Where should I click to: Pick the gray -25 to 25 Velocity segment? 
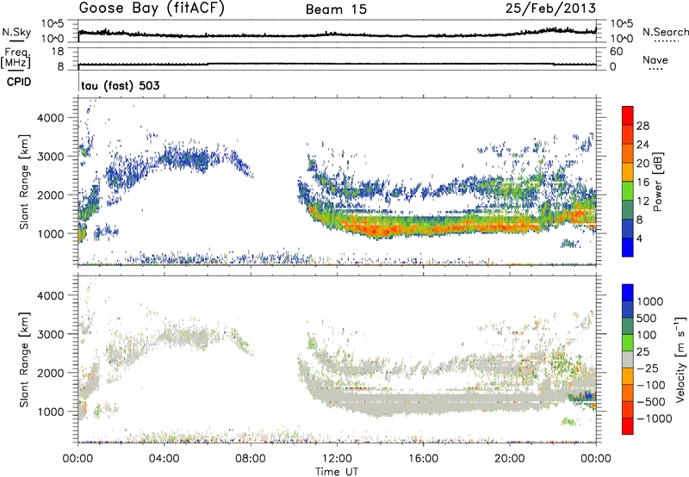[628, 359]
